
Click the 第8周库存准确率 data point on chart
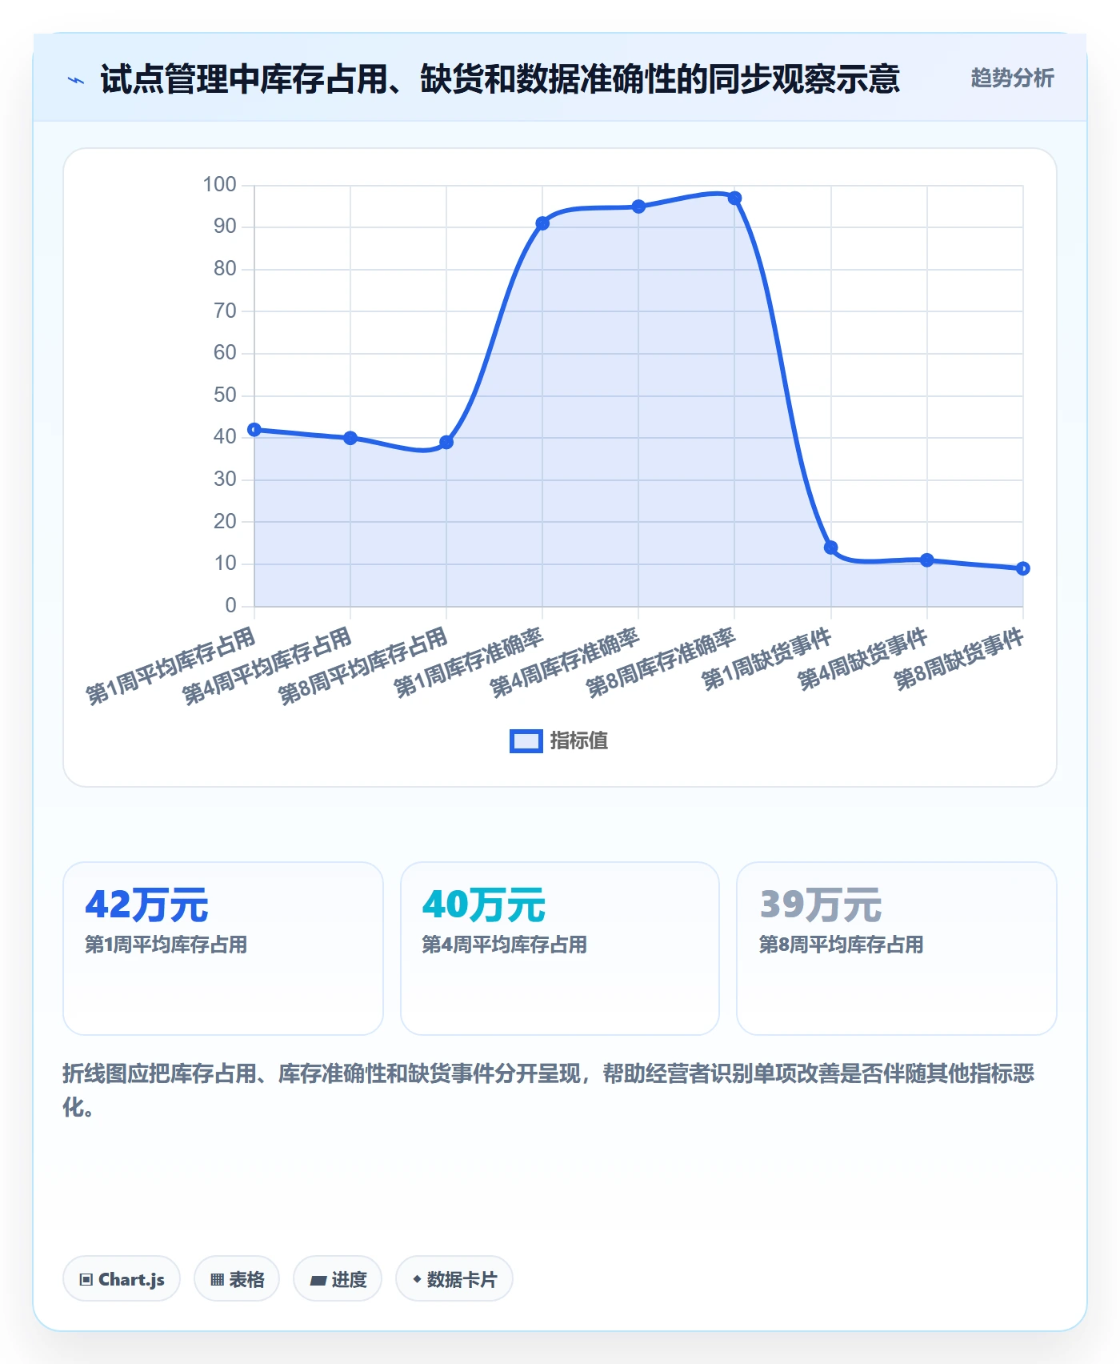click(x=734, y=198)
